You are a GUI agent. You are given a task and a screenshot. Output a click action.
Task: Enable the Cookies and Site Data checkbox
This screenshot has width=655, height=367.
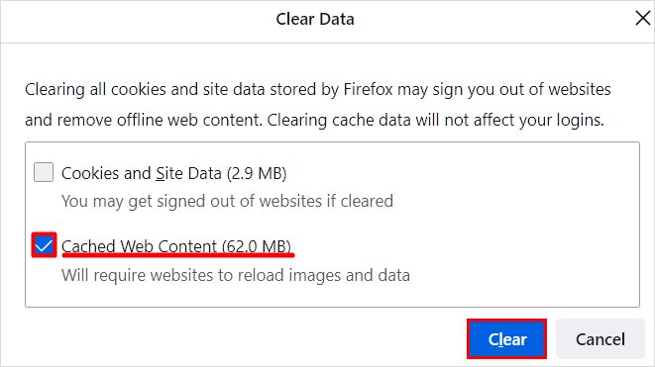pos(44,172)
